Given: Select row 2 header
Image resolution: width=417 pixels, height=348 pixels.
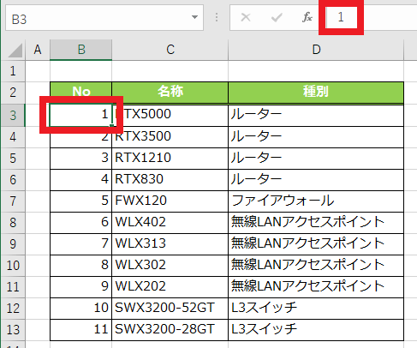Looking at the screenshot, I should (13, 93).
